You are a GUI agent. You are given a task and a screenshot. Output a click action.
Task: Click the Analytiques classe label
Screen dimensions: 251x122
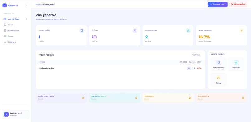[46, 96]
